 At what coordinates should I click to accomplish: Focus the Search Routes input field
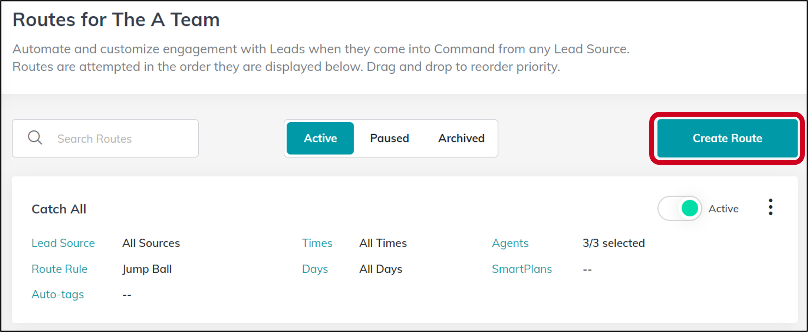click(105, 138)
